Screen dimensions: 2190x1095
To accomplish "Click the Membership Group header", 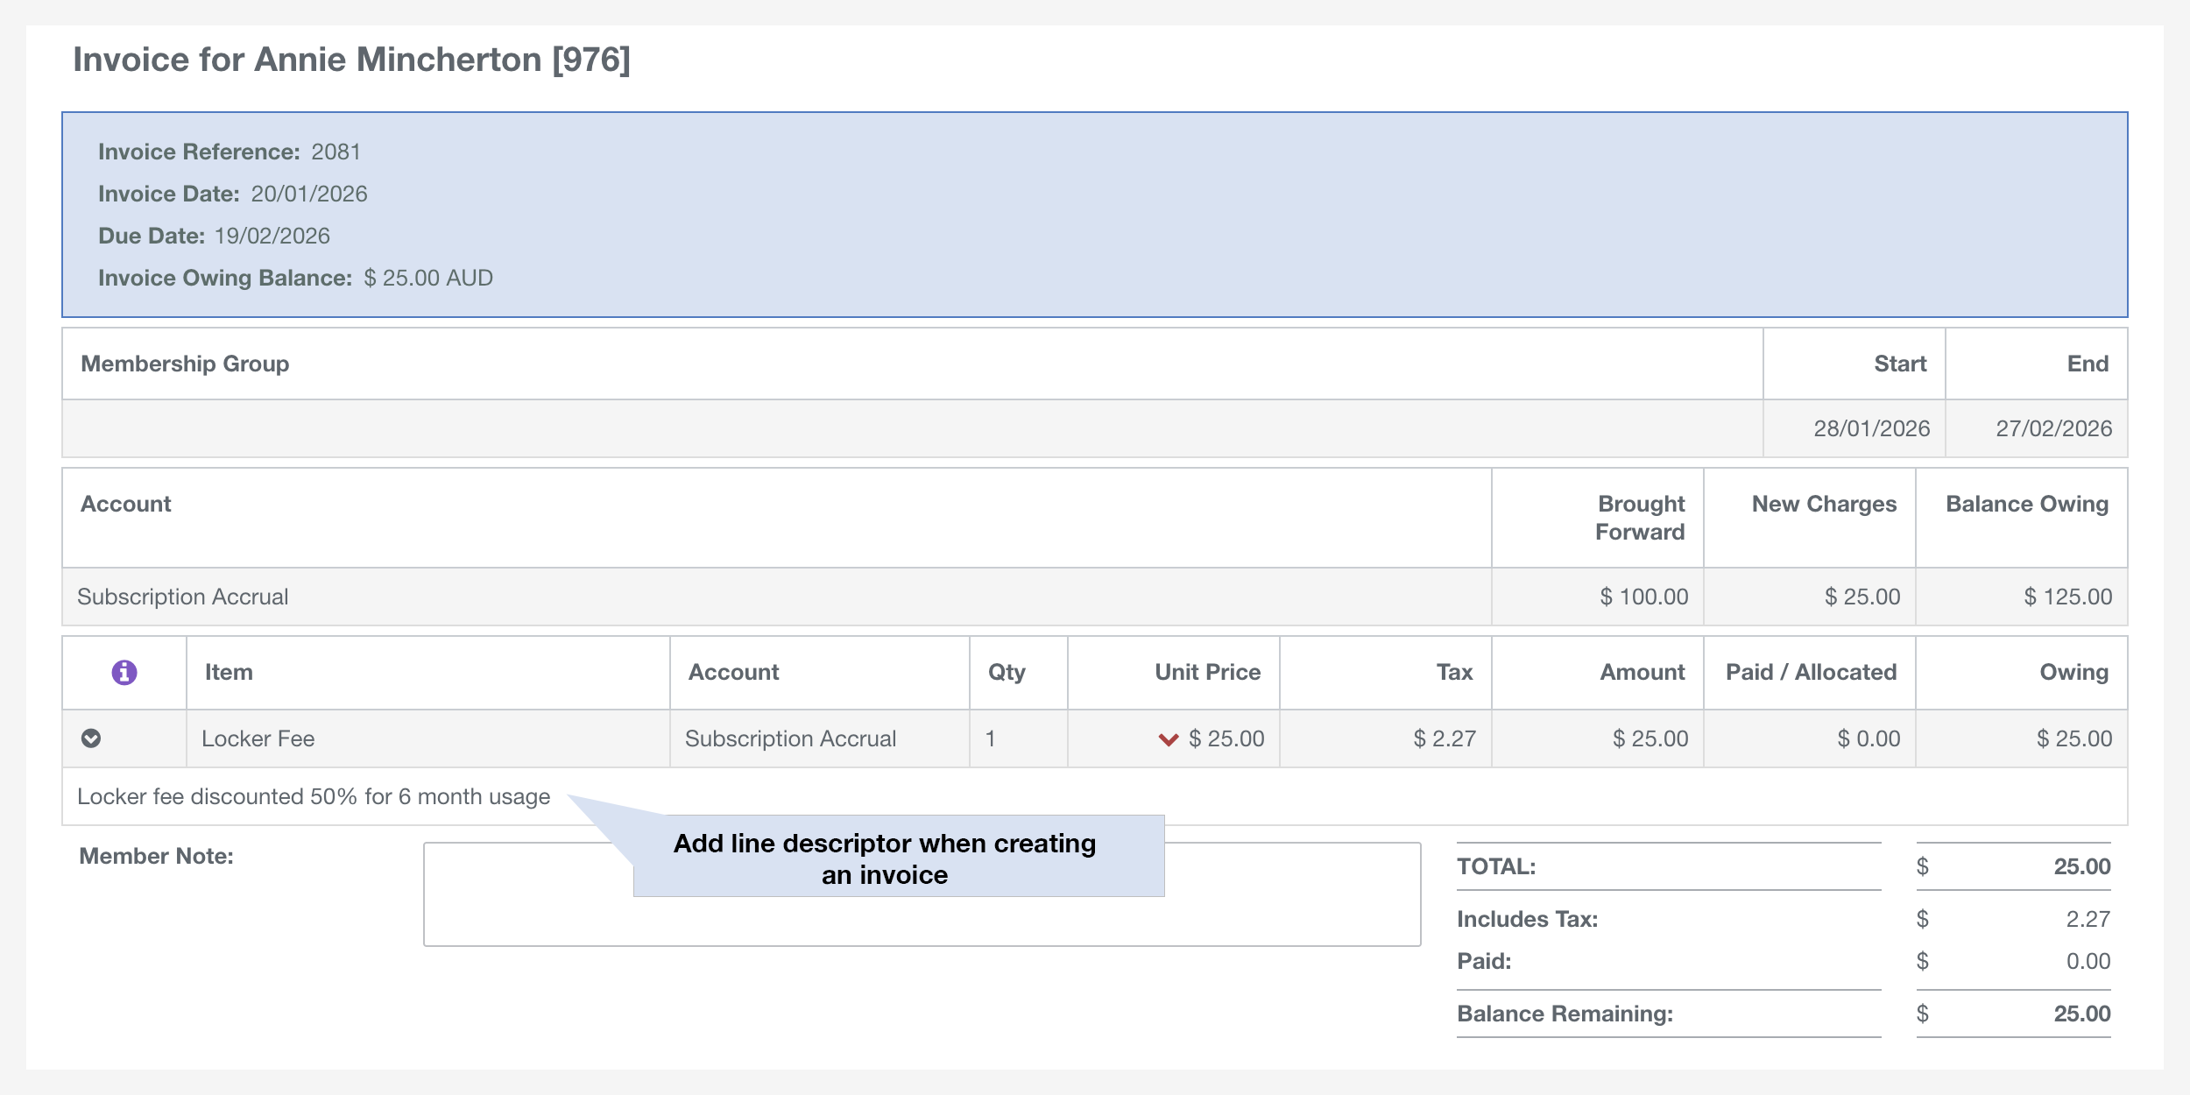I will [x=185, y=364].
